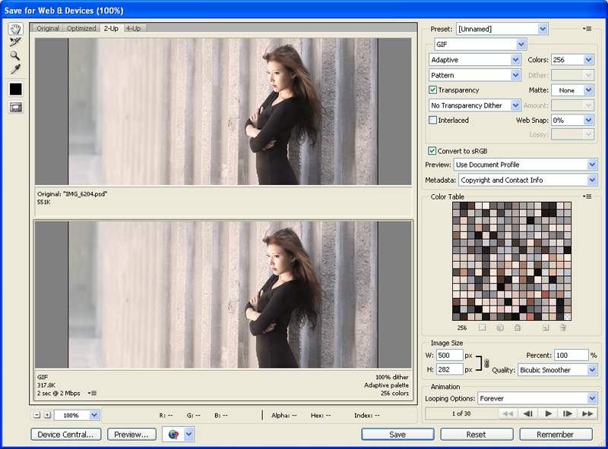Click the Percent input field
This screenshot has width=608, height=449.
tap(572, 355)
